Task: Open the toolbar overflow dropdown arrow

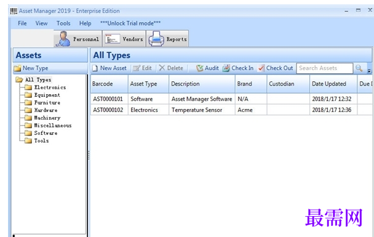Action: pos(369,71)
